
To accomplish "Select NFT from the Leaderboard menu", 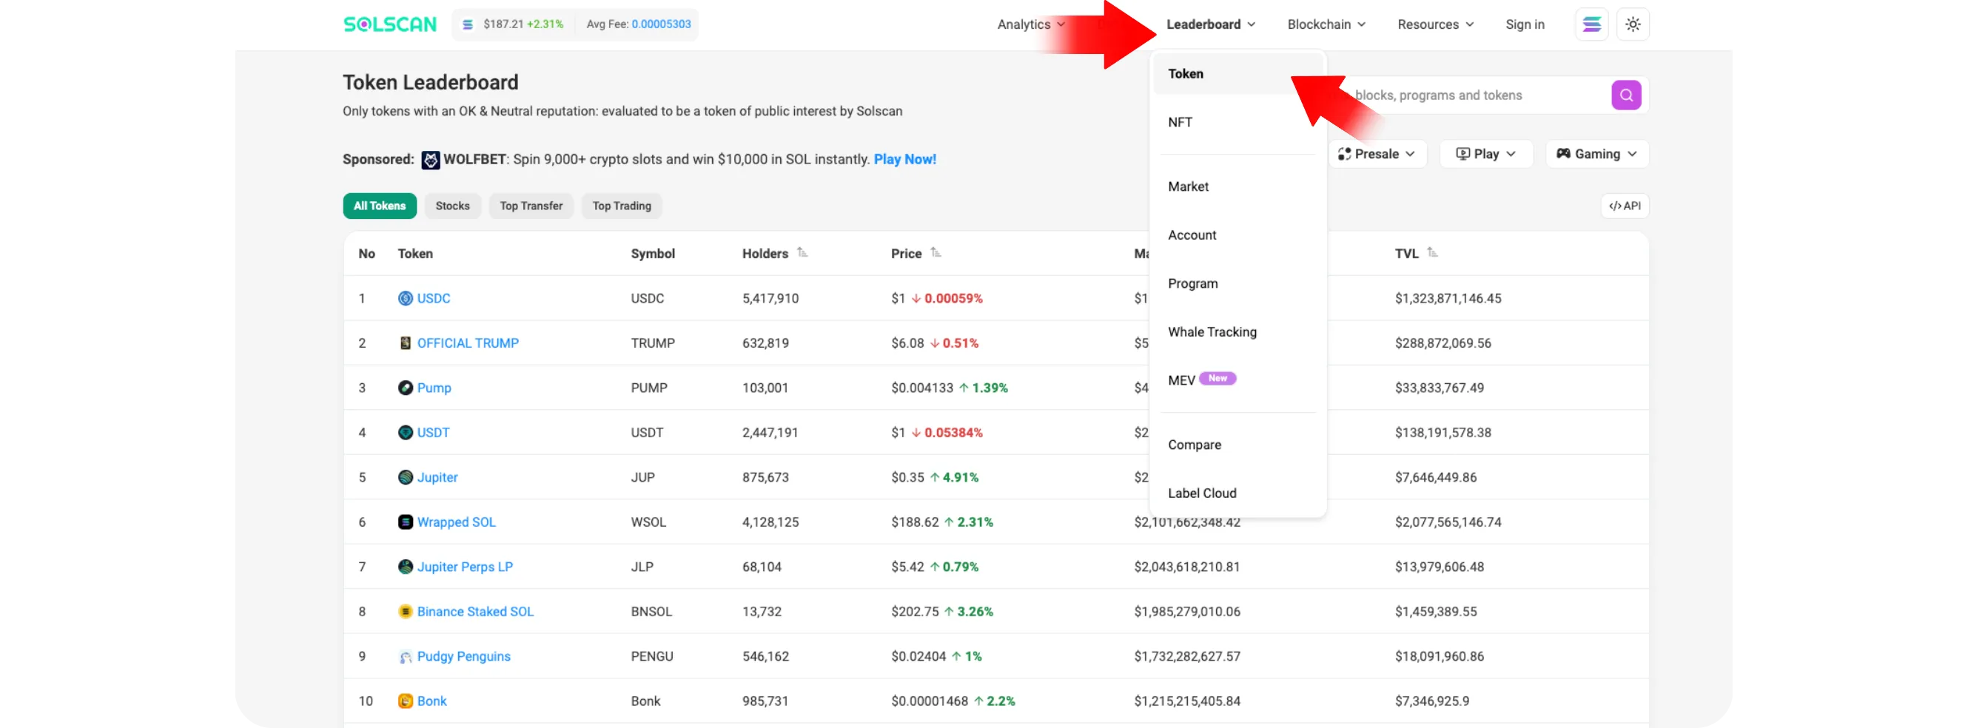I will 1181,122.
